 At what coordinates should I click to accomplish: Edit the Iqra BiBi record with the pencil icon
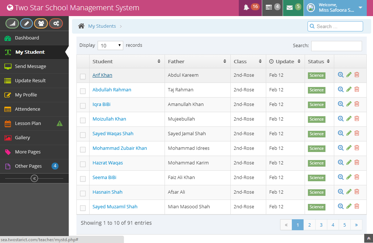pyautogui.click(x=349, y=104)
